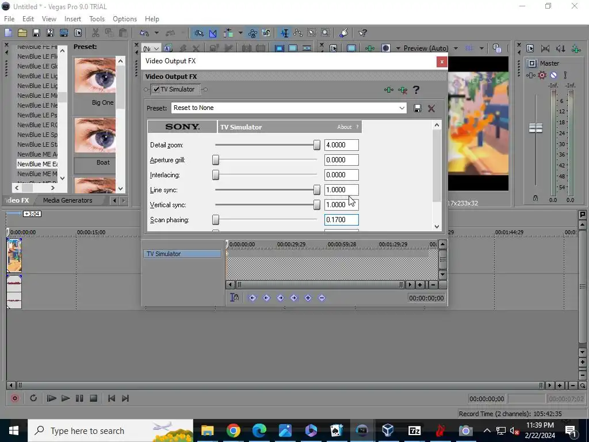Click the Vertical sync slider handle

click(x=317, y=204)
